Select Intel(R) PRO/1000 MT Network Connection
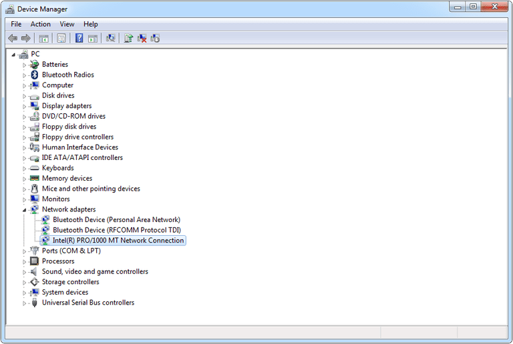The height and width of the screenshot is (344, 513). pos(118,241)
